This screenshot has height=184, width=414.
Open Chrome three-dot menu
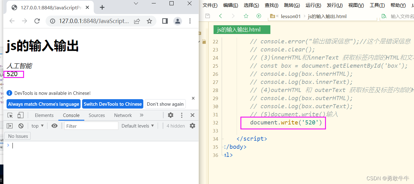[190, 21]
